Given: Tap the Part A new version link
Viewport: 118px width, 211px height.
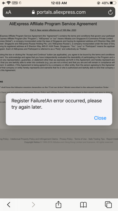Looking at the screenshot, I should [53, 30].
